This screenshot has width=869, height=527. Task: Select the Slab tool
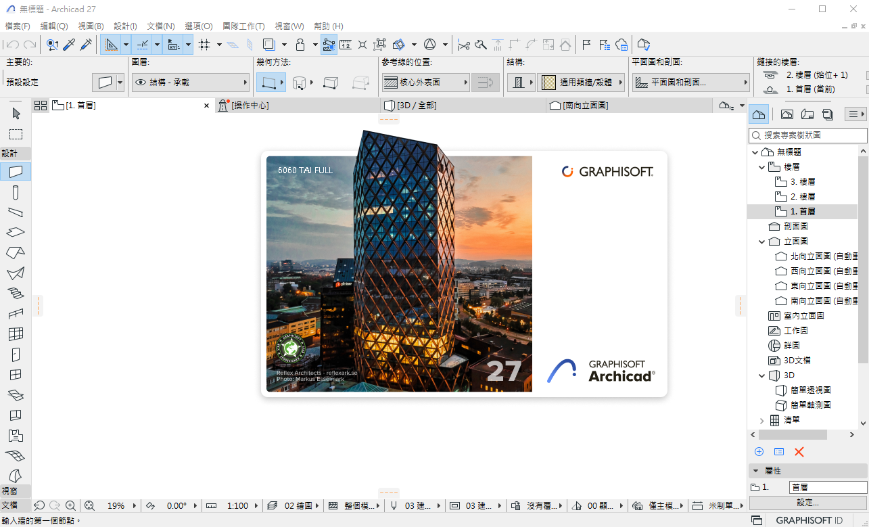[16, 233]
